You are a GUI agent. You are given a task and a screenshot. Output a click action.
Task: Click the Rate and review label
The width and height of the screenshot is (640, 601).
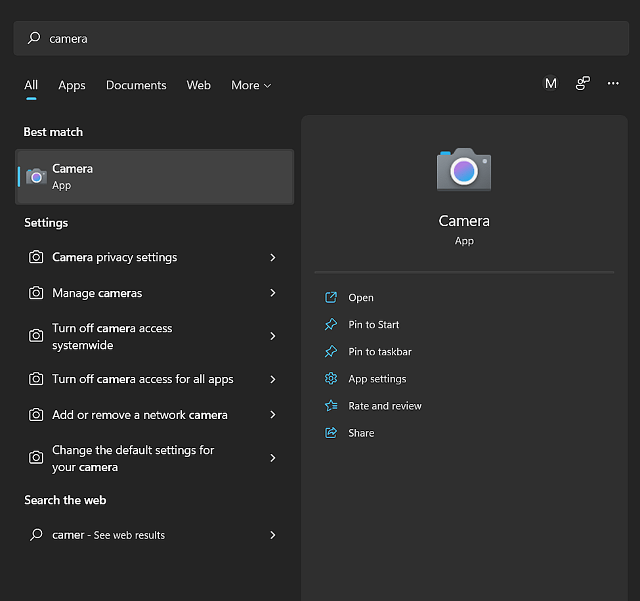pos(385,406)
